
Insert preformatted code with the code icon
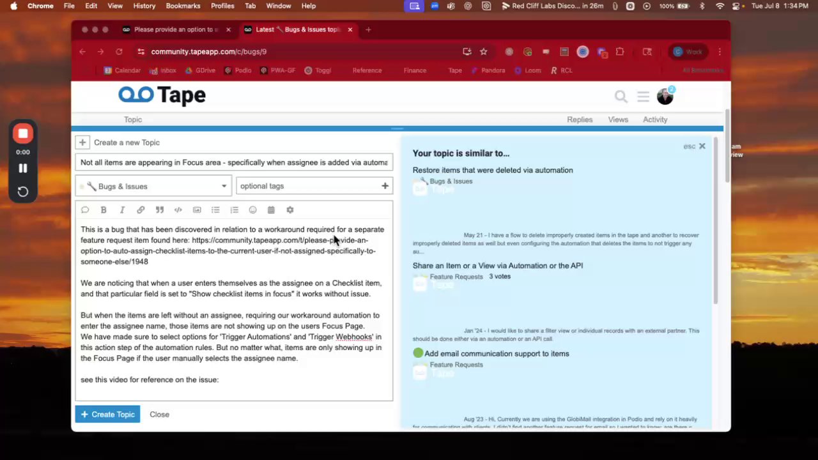tap(178, 210)
